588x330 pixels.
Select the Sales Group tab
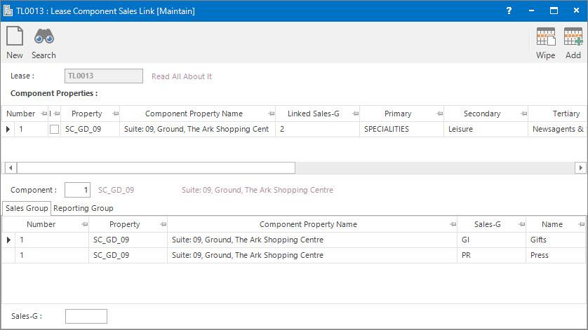(x=27, y=208)
